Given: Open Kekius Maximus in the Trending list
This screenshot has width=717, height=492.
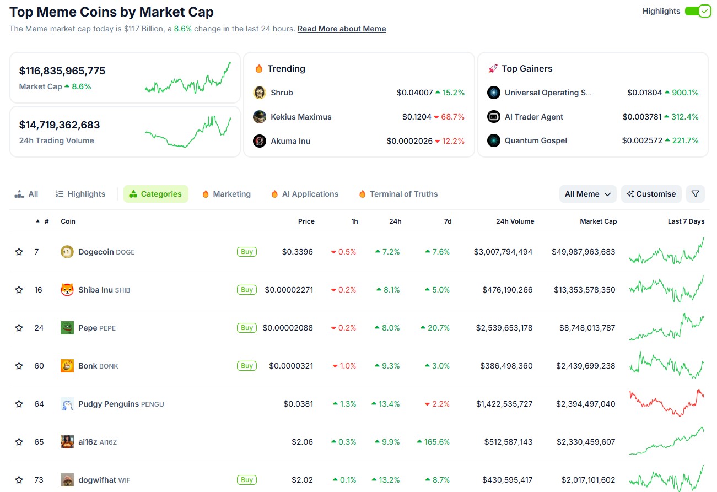Looking at the screenshot, I should [x=301, y=117].
